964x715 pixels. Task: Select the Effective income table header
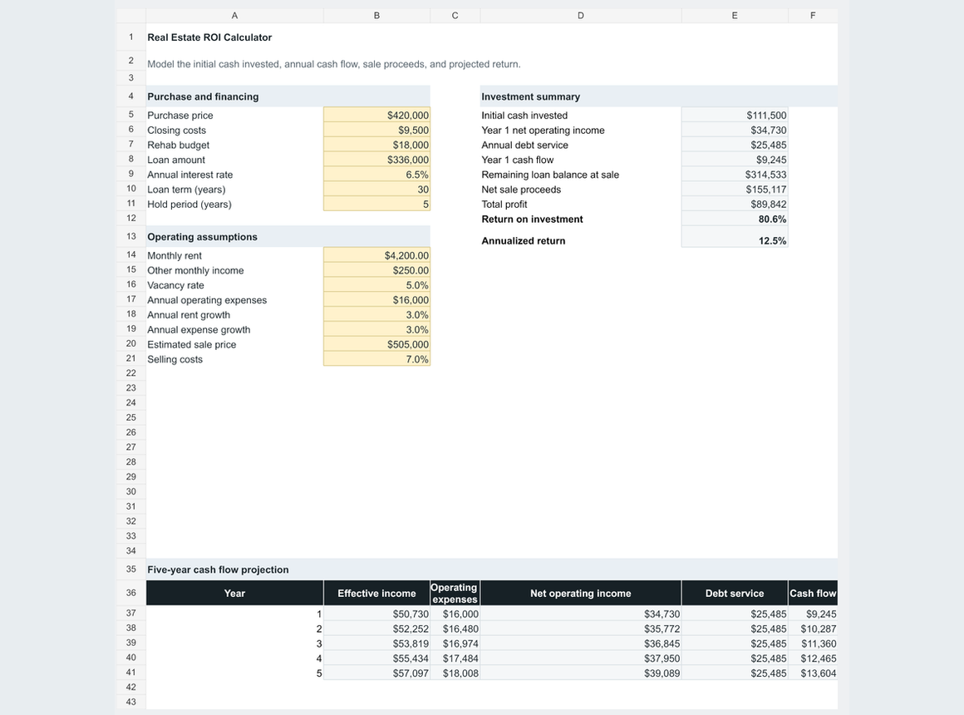pos(376,593)
